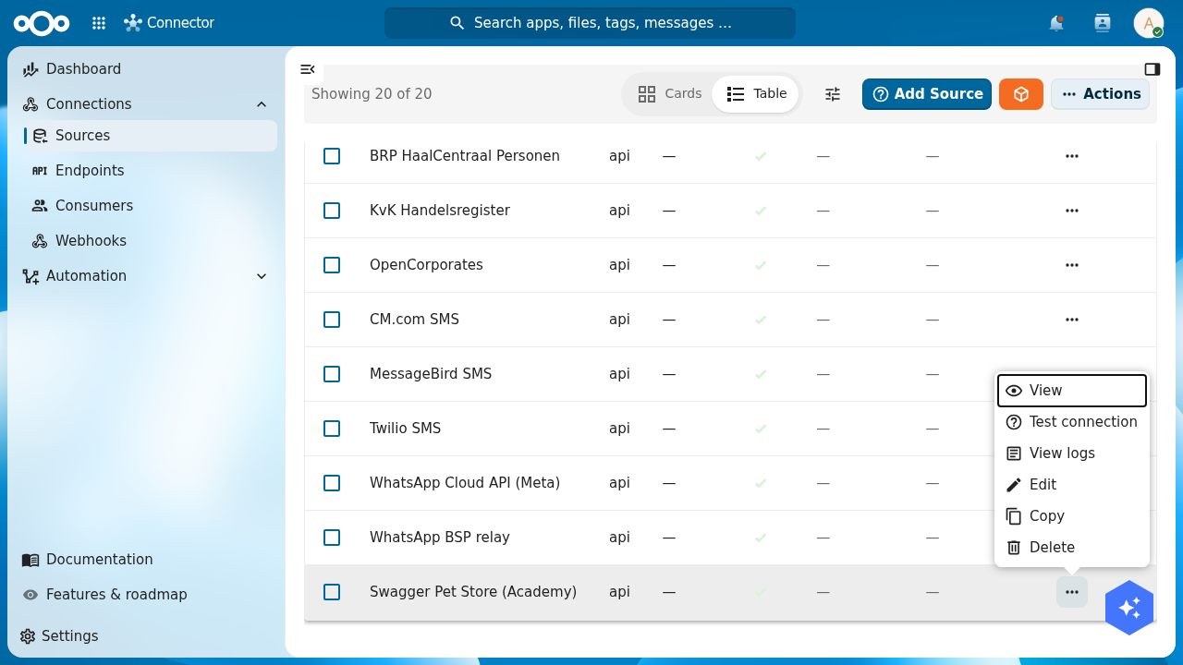Tick the Twilio SMS checkbox
This screenshot has height=665, width=1183.
(x=332, y=429)
